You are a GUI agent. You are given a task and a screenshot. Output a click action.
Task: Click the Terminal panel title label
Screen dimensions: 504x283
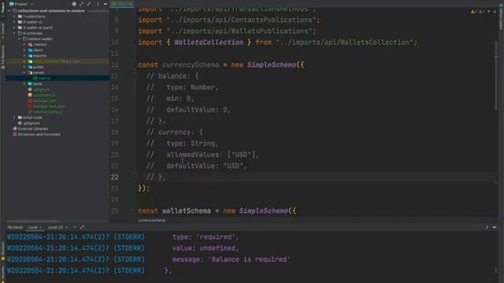click(x=15, y=227)
